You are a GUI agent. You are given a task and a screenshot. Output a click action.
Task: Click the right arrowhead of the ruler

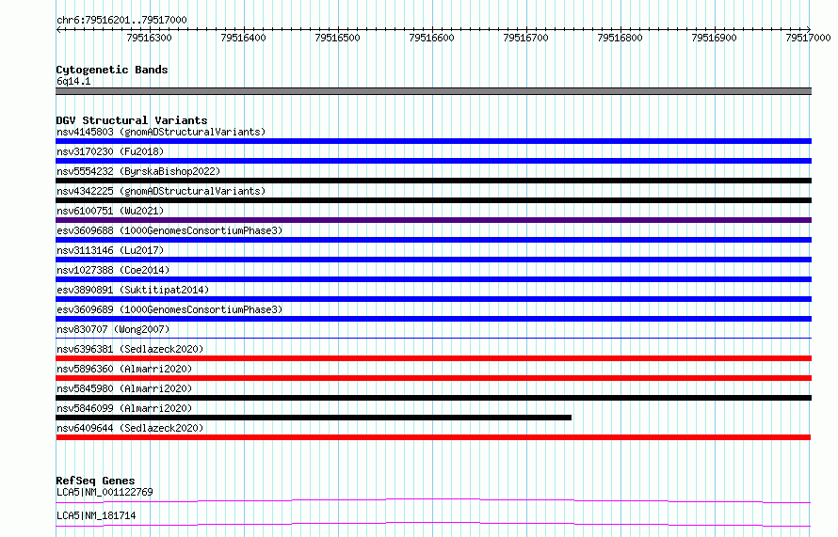pyautogui.click(x=809, y=29)
